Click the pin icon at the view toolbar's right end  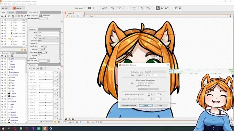click(x=230, y=16)
